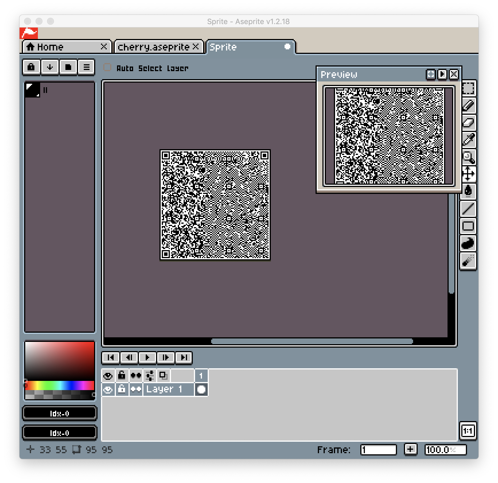498x483 pixels.
Task: Open timeline settings sliders icon
Action: coord(150,375)
